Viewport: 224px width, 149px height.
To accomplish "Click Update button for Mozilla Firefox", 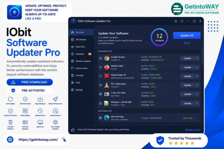I will [188, 67].
